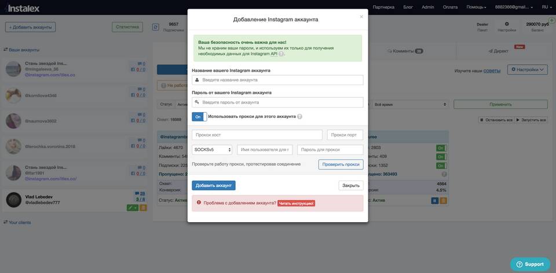The image size is (556, 273).
Task: Click Остановить все pause button
Action: (x=496, y=120)
